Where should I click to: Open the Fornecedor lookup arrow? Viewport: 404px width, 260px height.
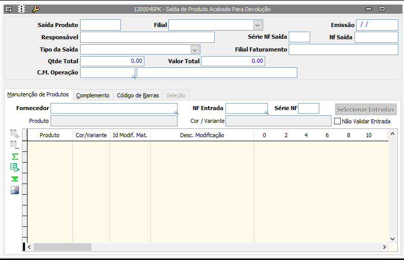click(176, 112)
